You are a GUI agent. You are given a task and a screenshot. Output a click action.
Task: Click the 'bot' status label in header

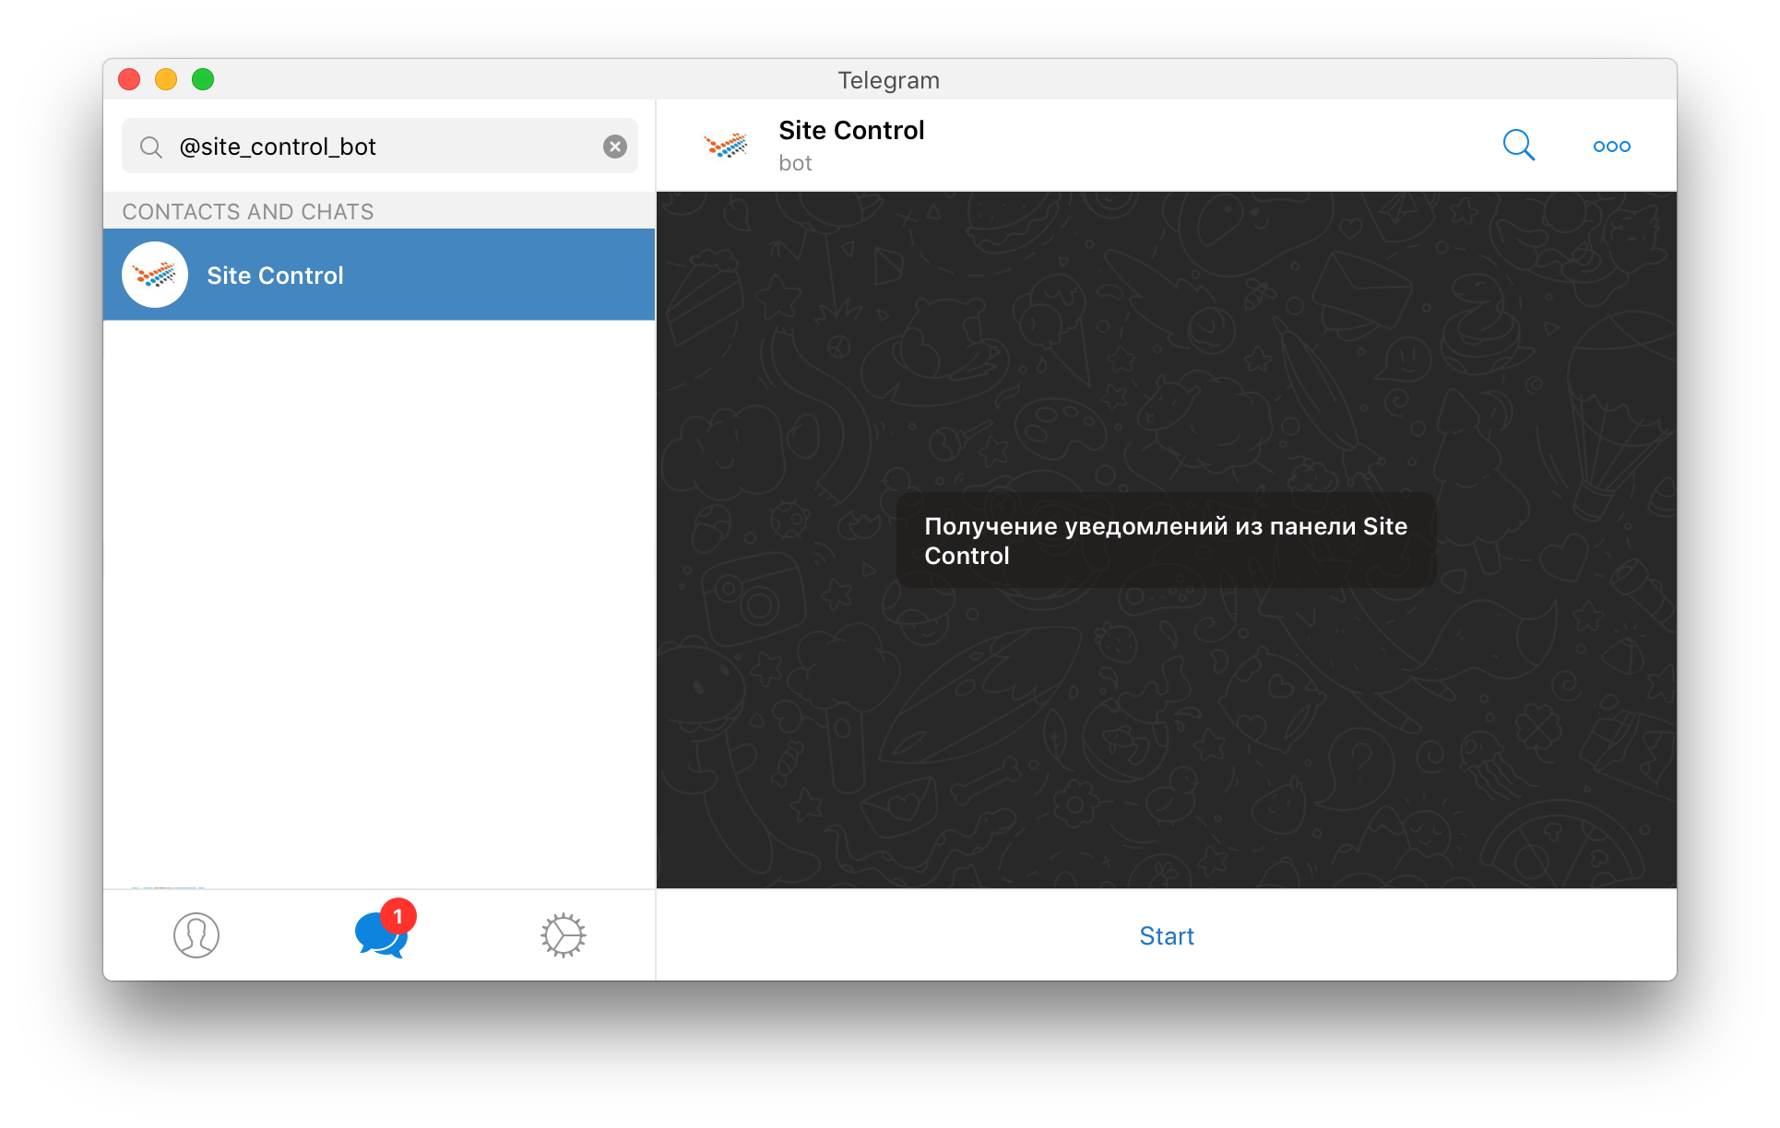795,164
